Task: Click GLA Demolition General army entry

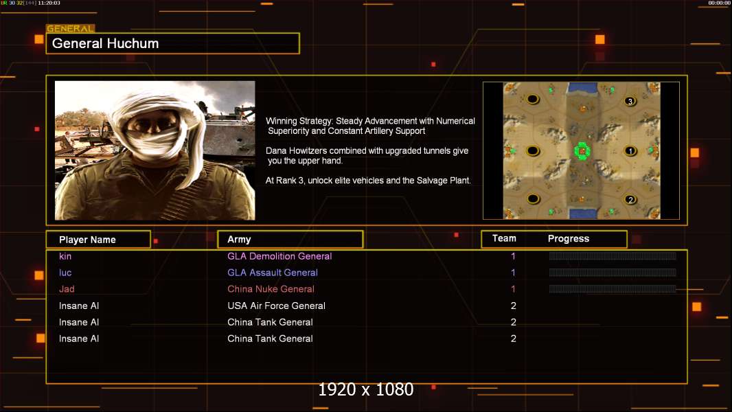Action: coord(279,256)
